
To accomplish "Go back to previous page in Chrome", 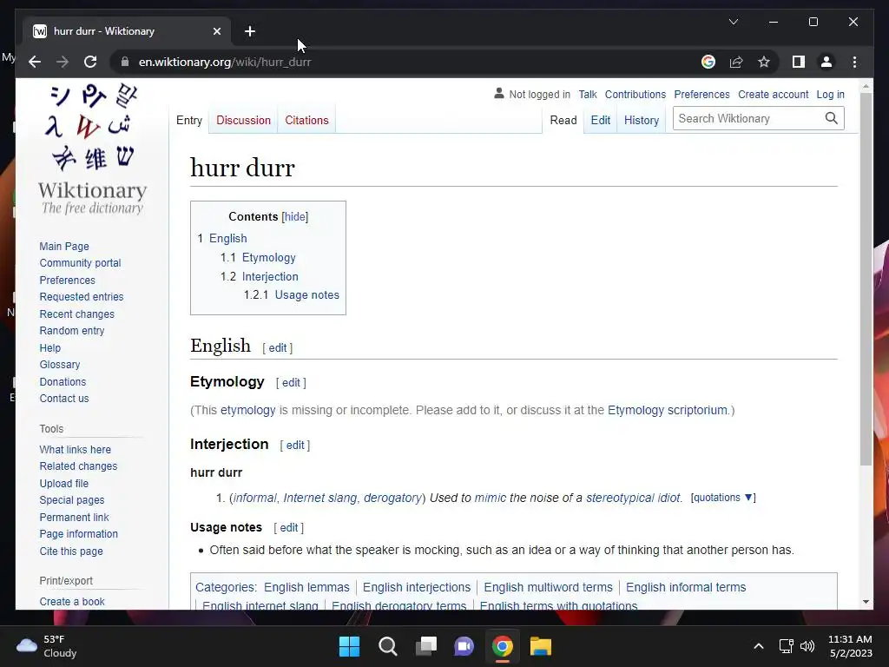I will click(35, 62).
